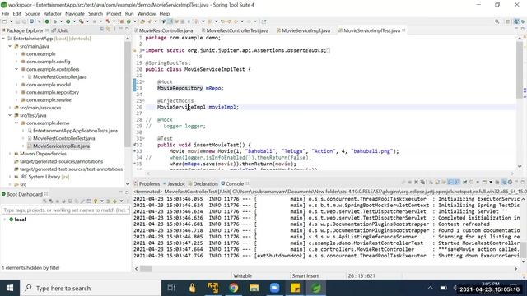
Task: Collapse the com.example.controllers package
Action: pos(16,69)
